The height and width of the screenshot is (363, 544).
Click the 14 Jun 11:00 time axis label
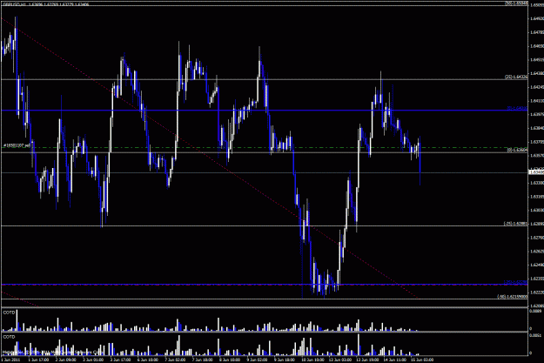coord(394,360)
